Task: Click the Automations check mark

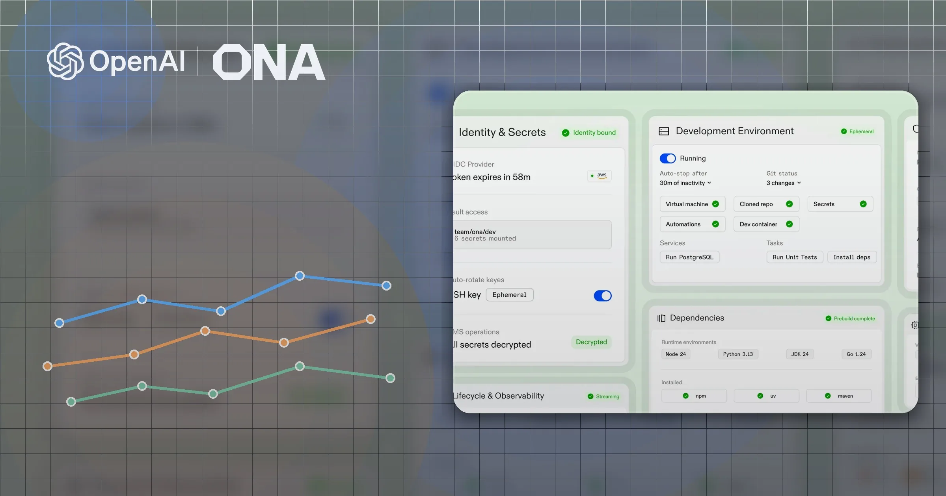Action: [x=715, y=224]
